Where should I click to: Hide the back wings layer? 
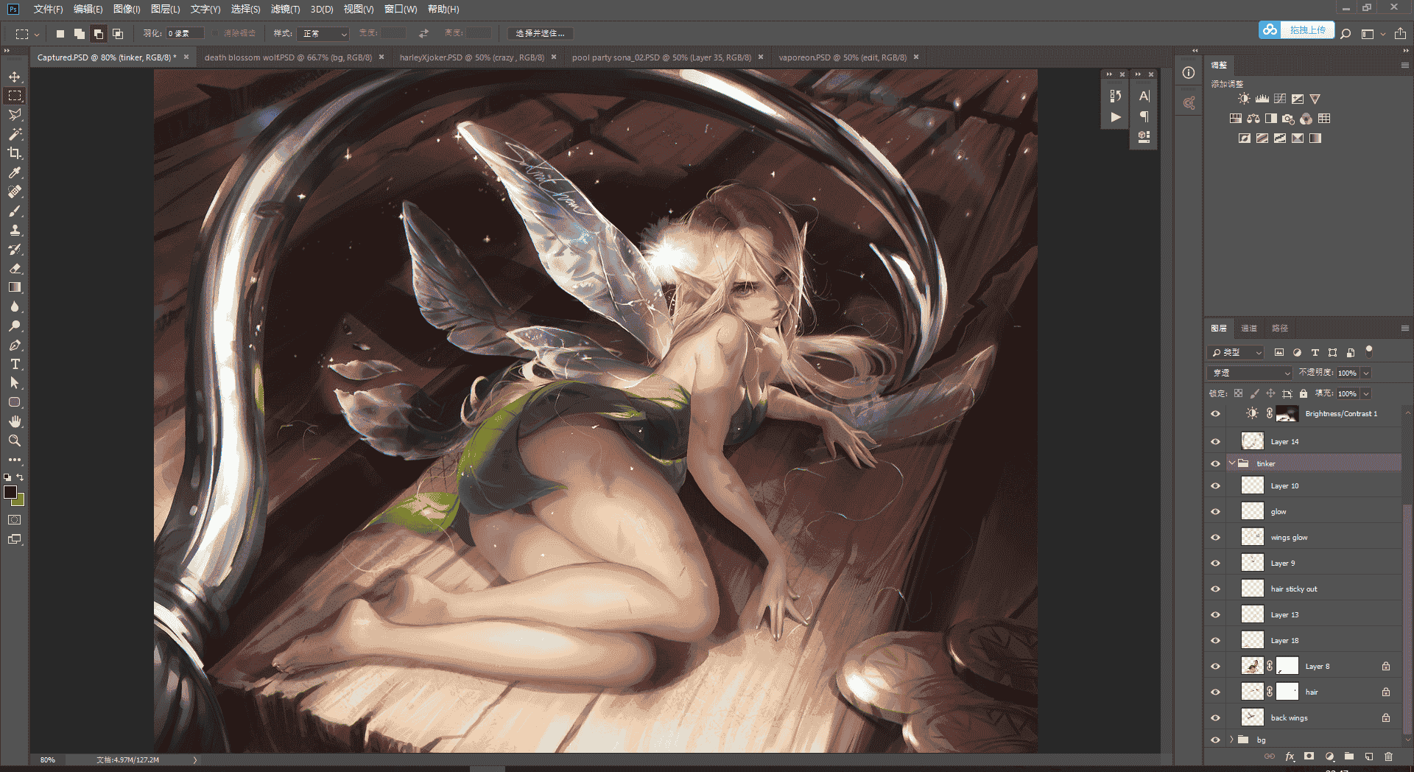click(1215, 718)
